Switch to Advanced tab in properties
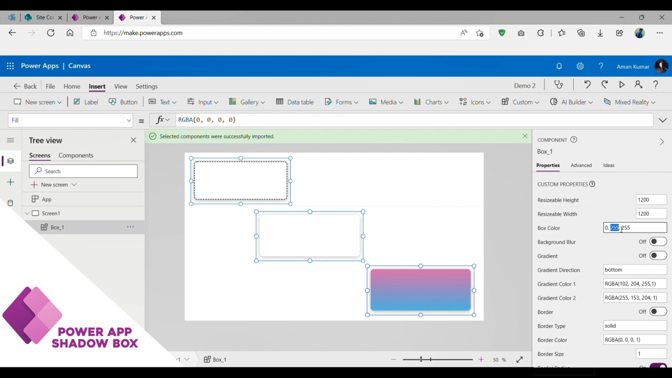Image resolution: width=672 pixels, height=378 pixels. [581, 165]
